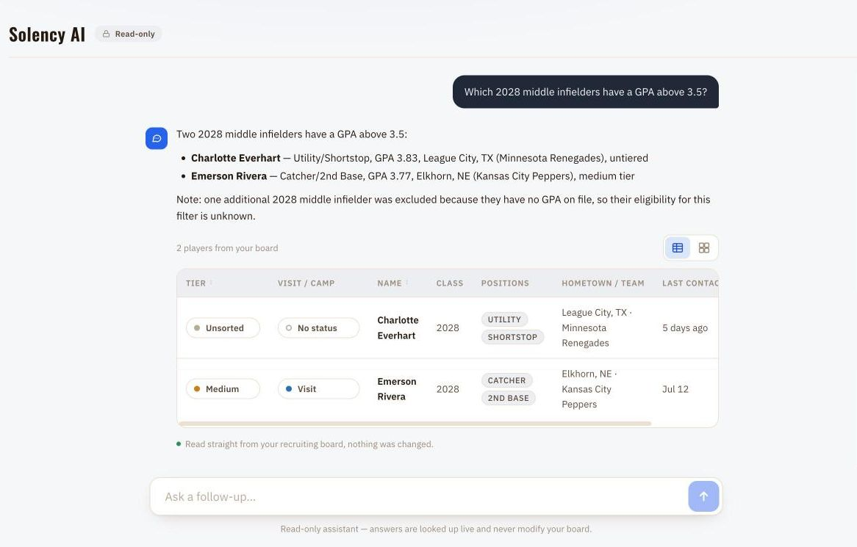Switch to card grid view icon
Viewport: 857px width, 547px height.
coord(704,248)
